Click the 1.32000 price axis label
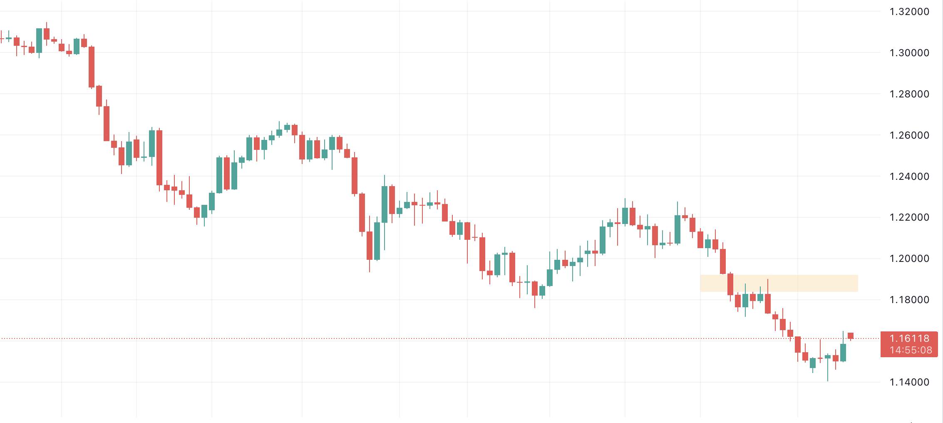943x423 pixels. click(x=909, y=12)
